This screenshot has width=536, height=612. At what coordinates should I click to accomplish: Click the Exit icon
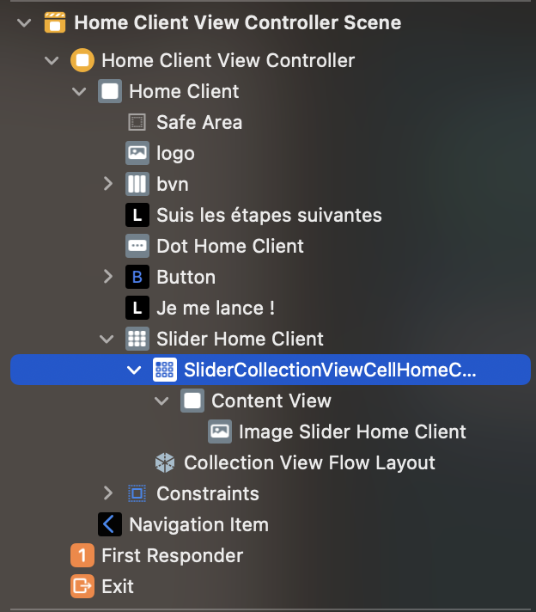82,586
